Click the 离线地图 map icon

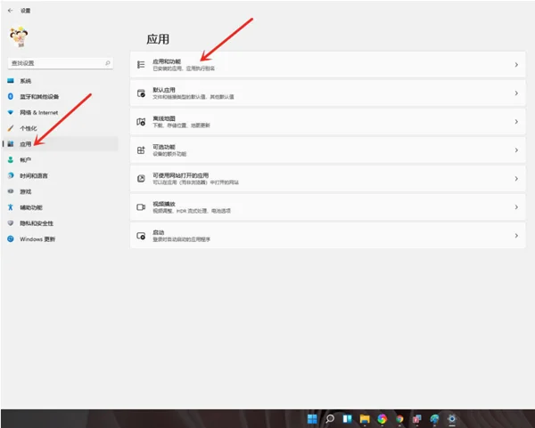click(x=141, y=122)
